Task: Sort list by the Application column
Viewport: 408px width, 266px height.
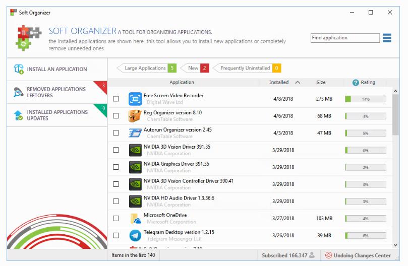Action: (182, 83)
